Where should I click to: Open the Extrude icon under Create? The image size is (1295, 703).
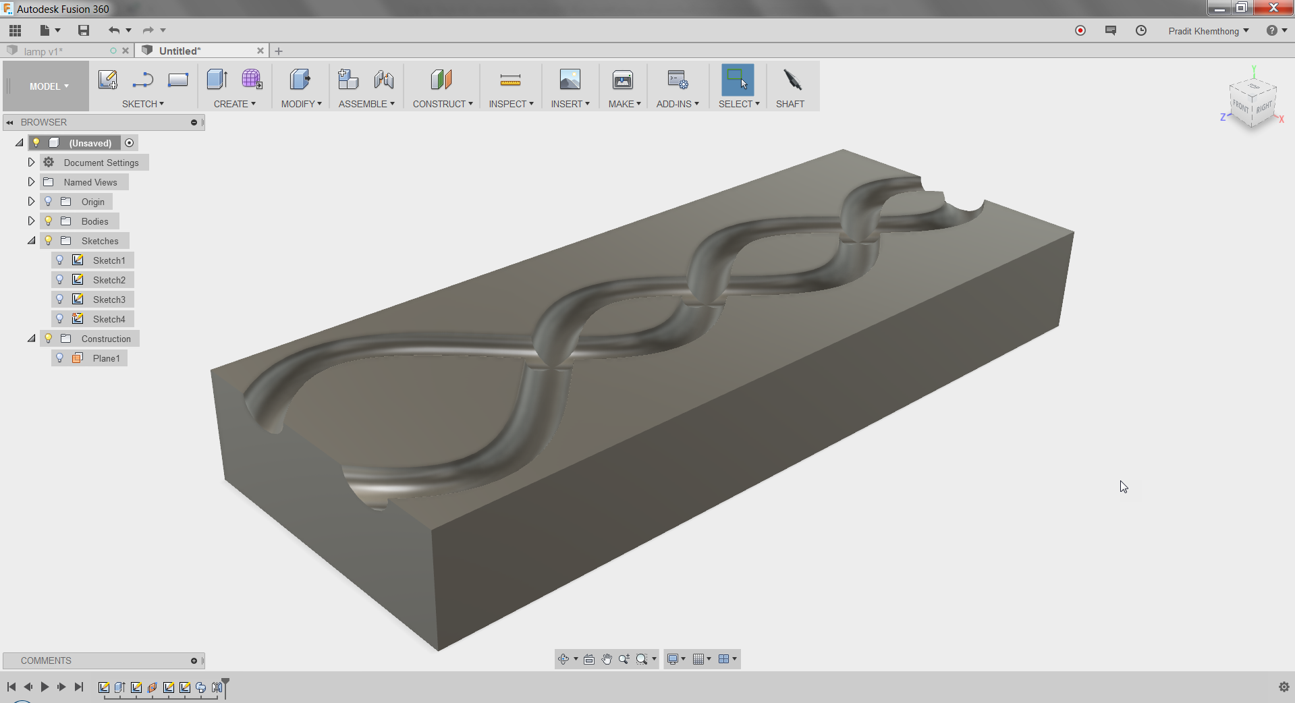[217, 80]
